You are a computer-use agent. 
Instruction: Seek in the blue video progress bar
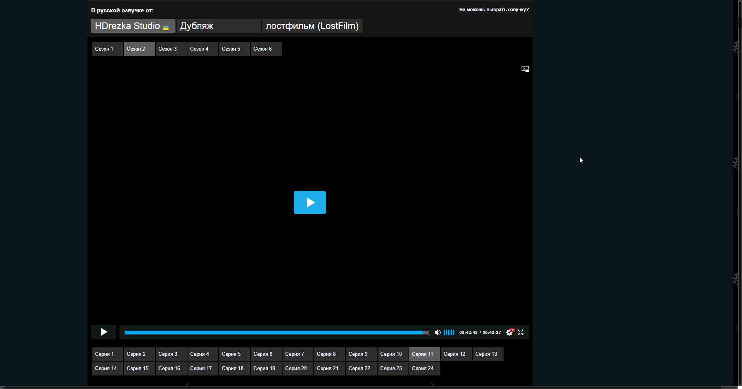click(276, 332)
